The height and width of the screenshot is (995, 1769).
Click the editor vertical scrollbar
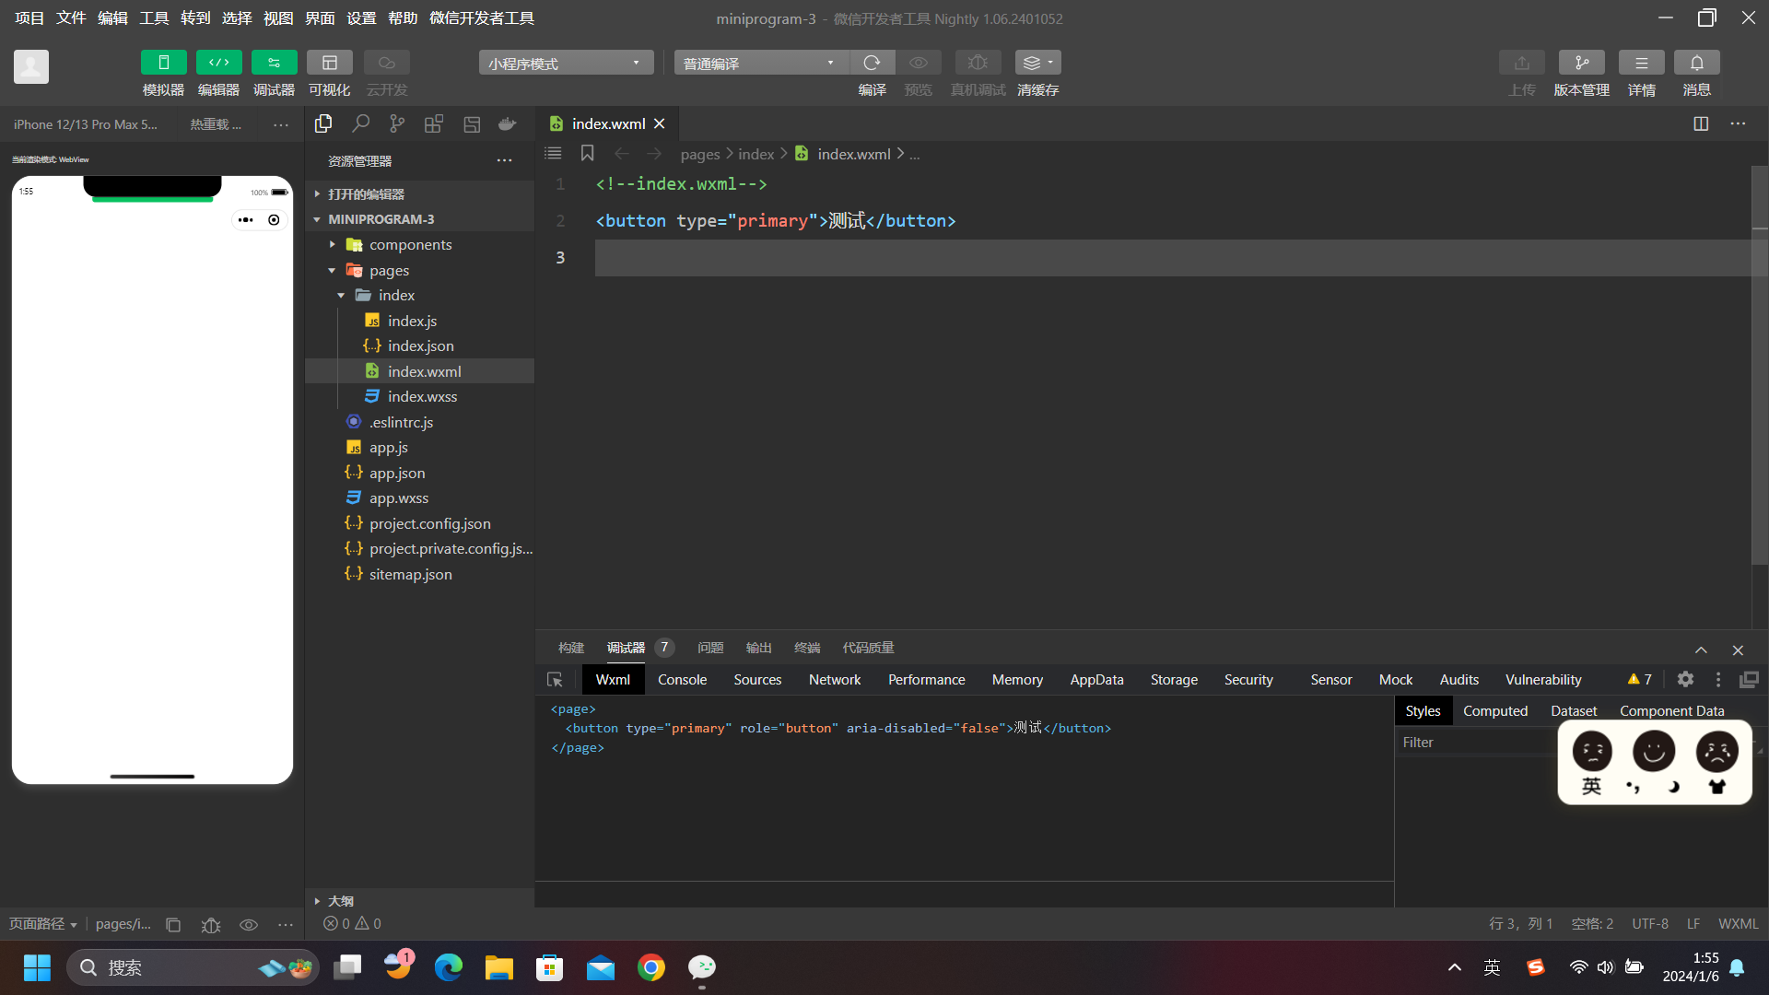pos(1759,369)
